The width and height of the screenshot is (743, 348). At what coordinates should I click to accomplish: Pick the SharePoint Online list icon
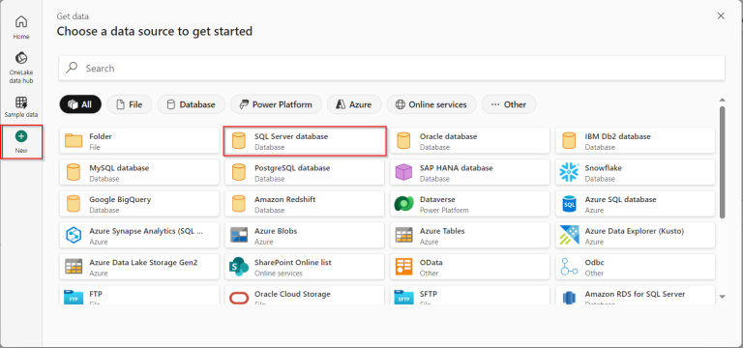(239, 267)
